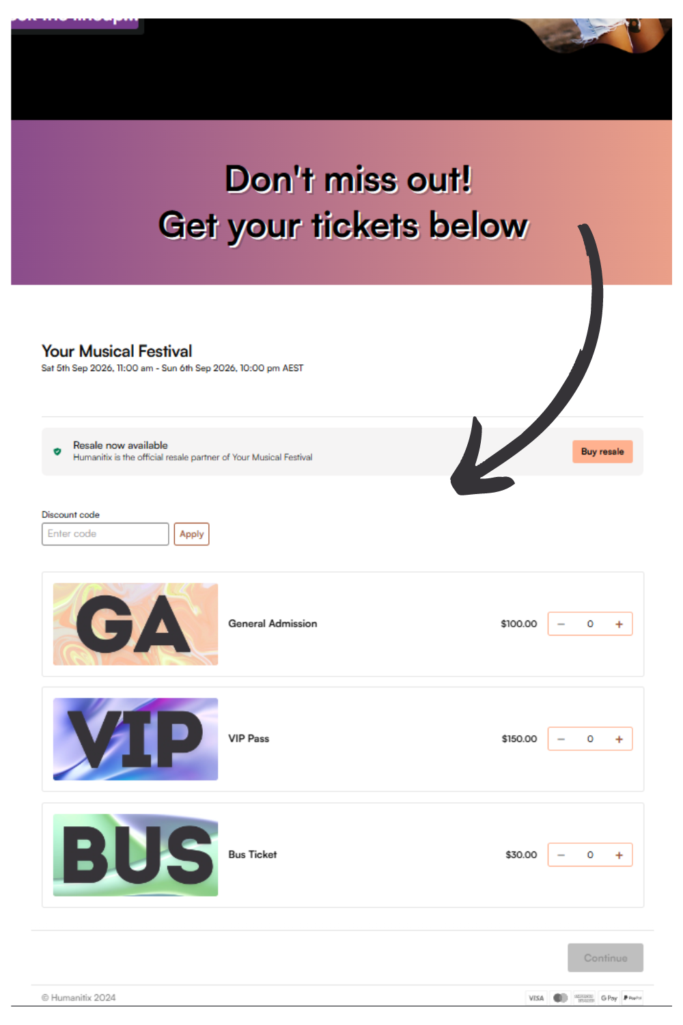Click the General Admission quantity field

point(590,624)
